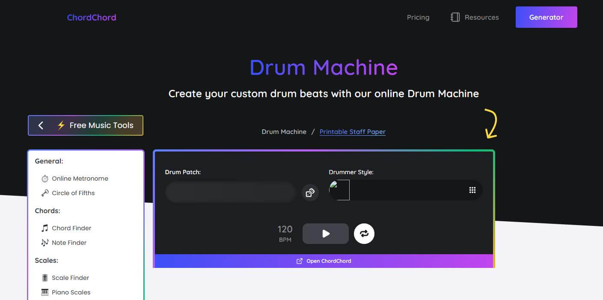Collapse the Free Music Tools panel with the chevron
This screenshot has width=603, height=300.
41,125
